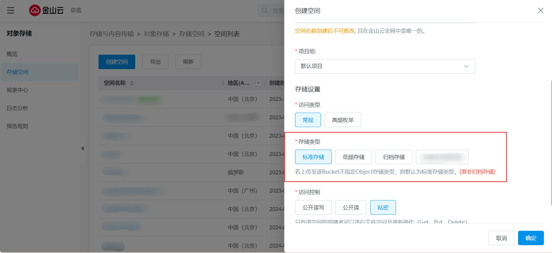This screenshot has height=253, width=552.
Task: Click the 对象存储 breadcrumb link
Action: [x=156, y=34]
